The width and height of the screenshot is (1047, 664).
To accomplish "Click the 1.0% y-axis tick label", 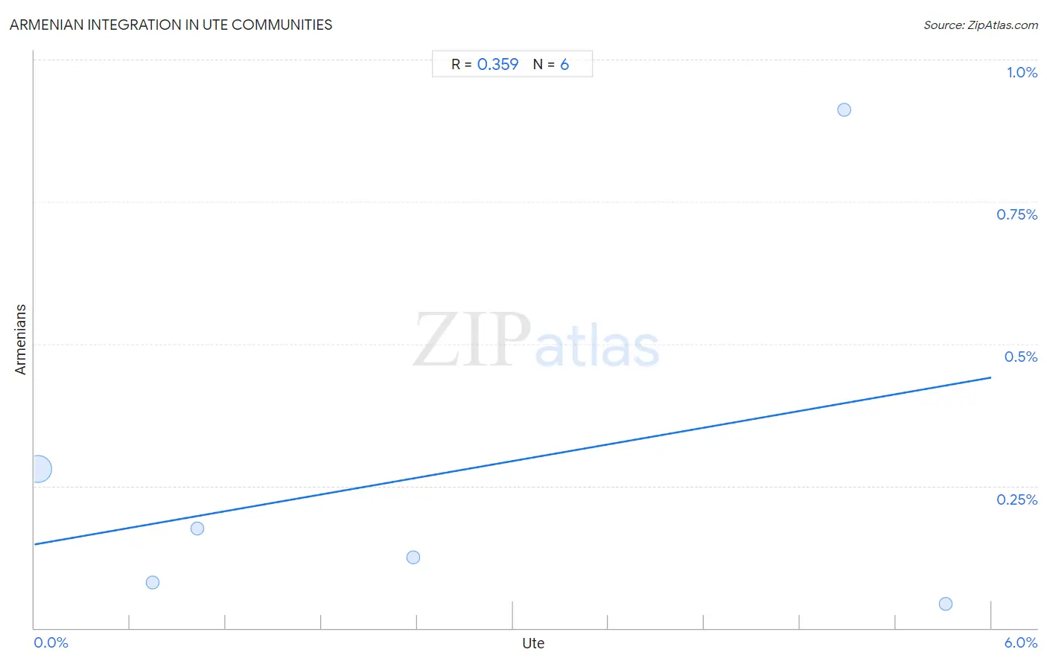I will click(1022, 72).
